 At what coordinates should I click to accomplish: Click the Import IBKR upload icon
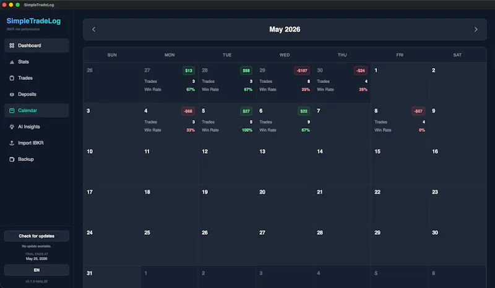12,143
